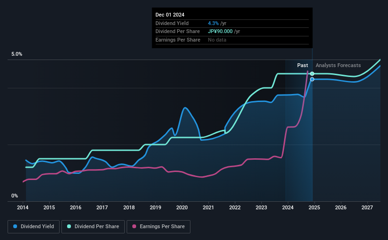Click the 4.3% dividend yield value in tooltip
Image resolution: width=388 pixels, height=240 pixels.
213,23
